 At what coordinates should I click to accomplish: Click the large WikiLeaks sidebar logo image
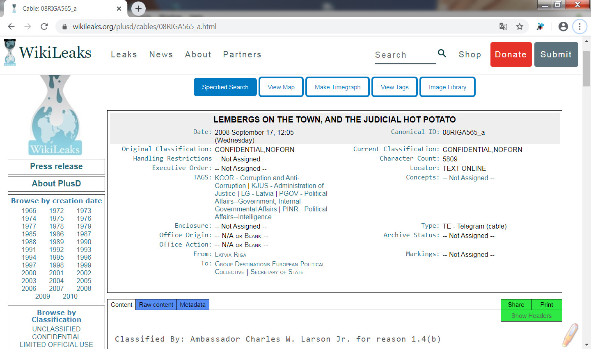point(55,115)
